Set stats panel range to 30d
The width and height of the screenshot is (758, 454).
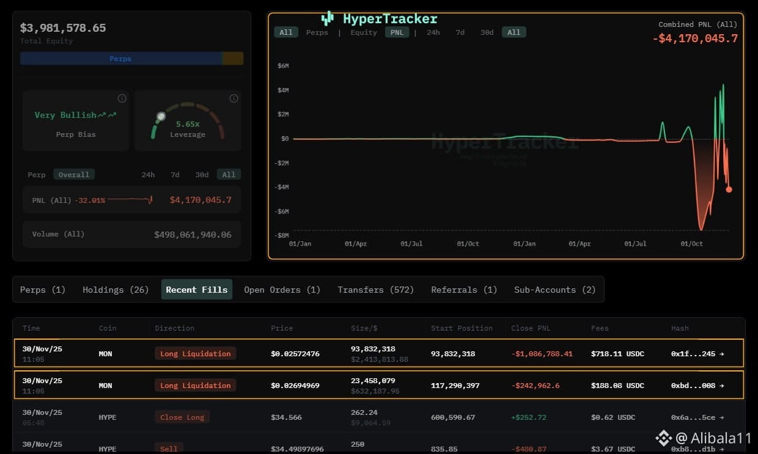[202, 175]
